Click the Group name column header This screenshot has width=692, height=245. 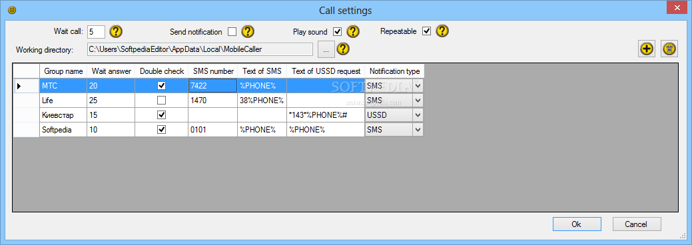pos(63,71)
